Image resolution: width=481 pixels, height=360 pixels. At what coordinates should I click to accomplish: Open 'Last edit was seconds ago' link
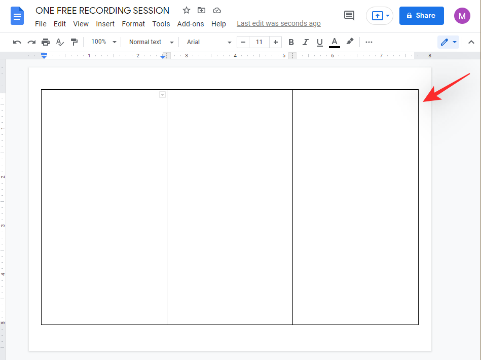coord(278,24)
